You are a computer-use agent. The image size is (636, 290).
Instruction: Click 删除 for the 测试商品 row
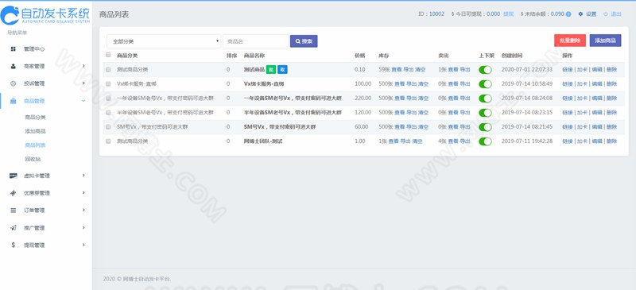(611, 69)
